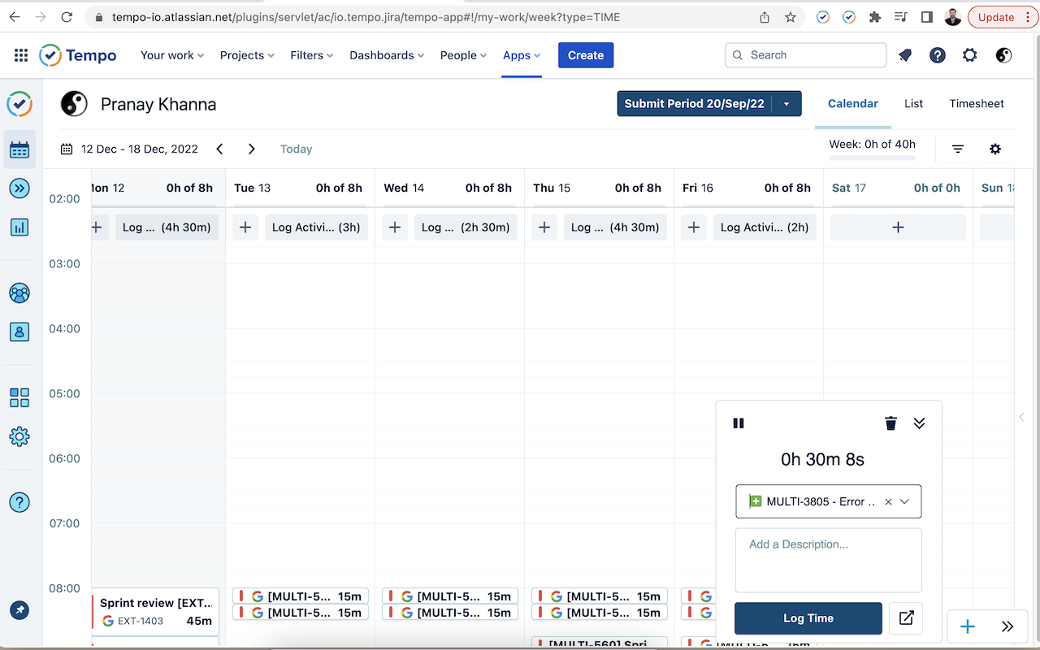The width and height of the screenshot is (1040, 650).
Task: Focus the Add a Description field
Action: [829, 561]
